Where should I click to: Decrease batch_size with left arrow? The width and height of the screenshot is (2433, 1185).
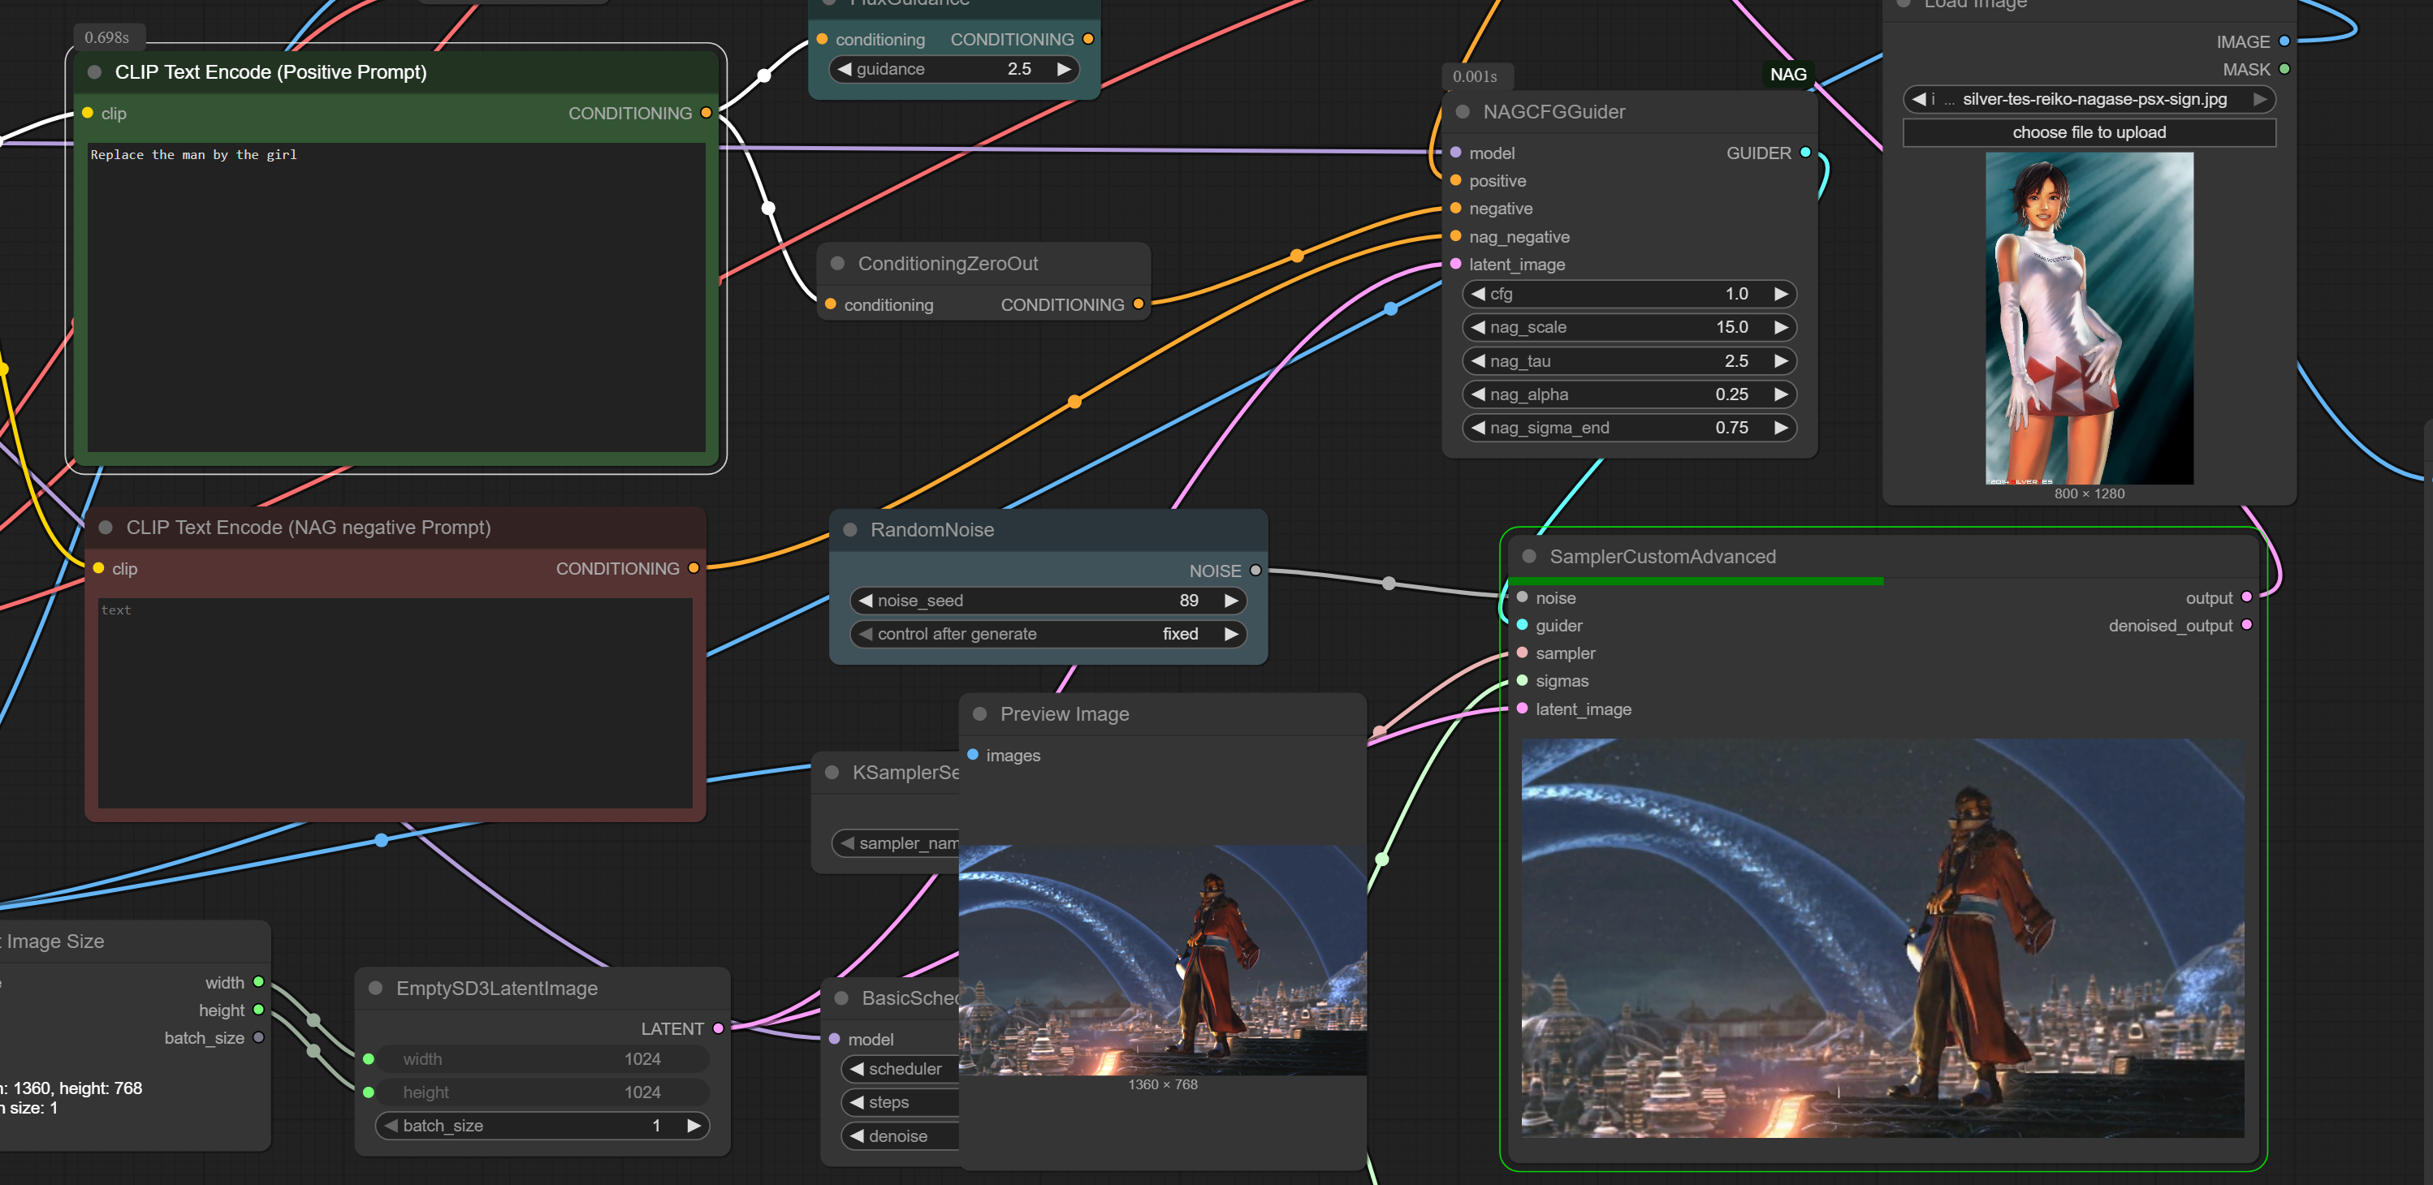pyautogui.click(x=390, y=1126)
